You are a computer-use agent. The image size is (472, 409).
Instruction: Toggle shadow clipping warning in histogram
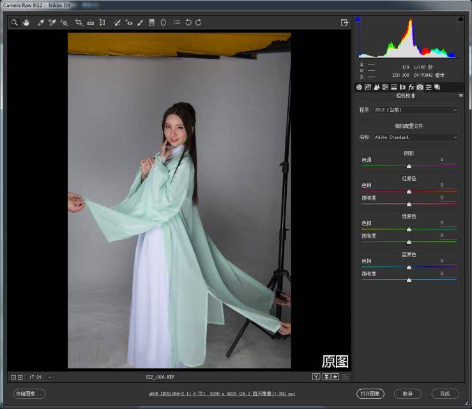(x=358, y=20)
